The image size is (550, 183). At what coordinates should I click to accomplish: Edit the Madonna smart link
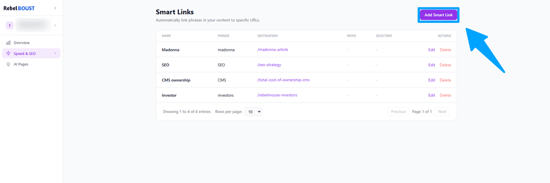[x=432, y=49]
